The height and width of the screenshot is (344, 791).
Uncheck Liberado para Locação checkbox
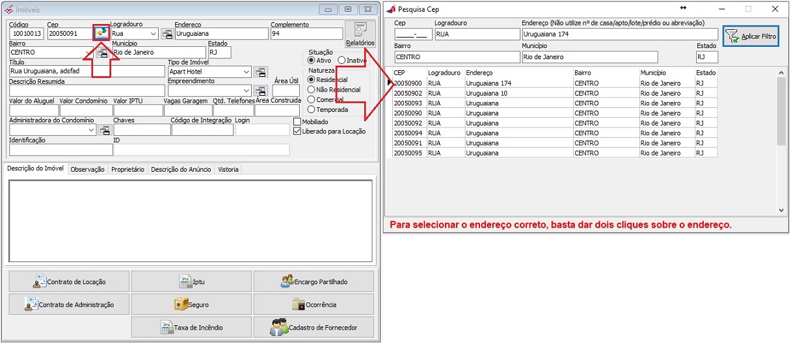(297, 131)
